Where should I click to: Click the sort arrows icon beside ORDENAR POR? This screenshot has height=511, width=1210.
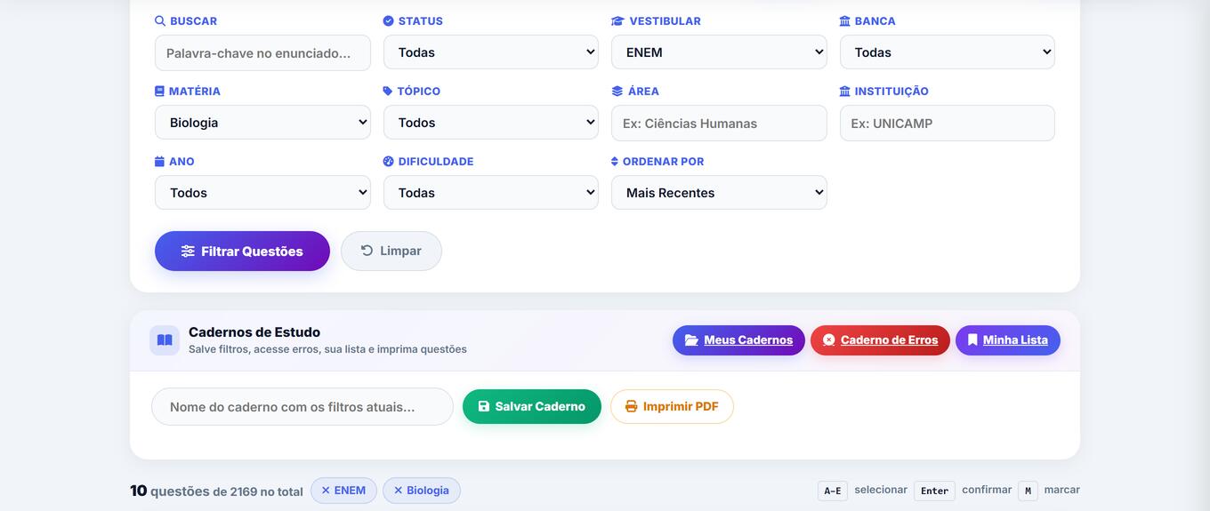(x=615, y=161)
